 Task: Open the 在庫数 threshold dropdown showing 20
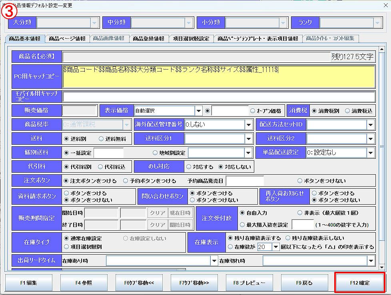[276, 247]
